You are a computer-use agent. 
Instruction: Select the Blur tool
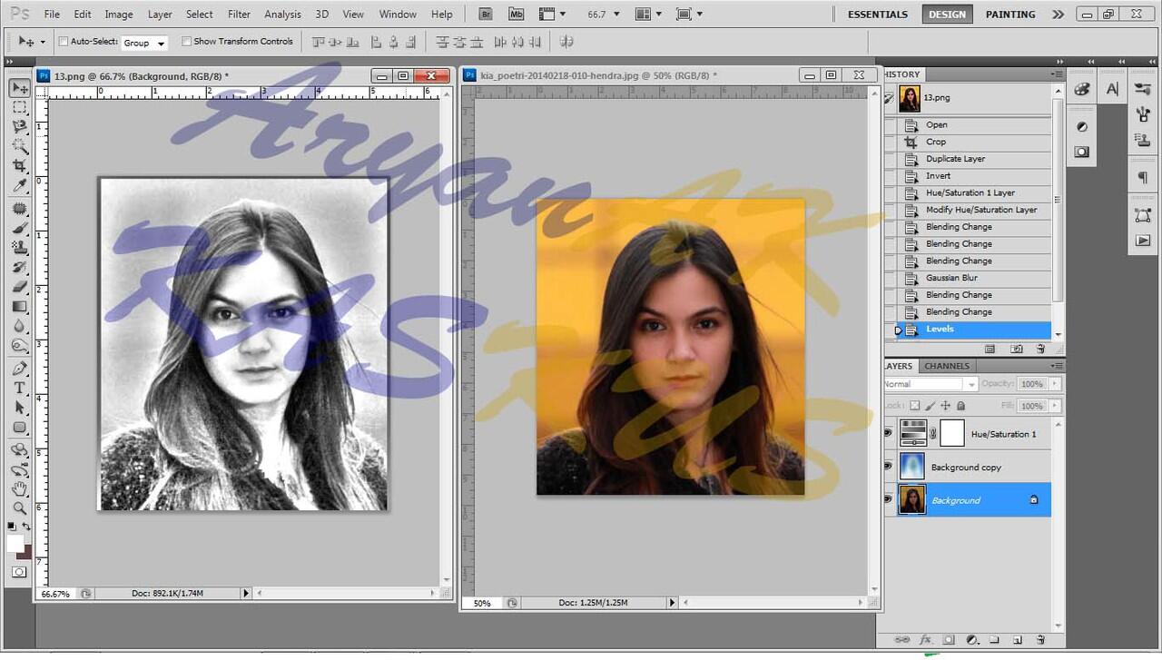tap(19, 326)
